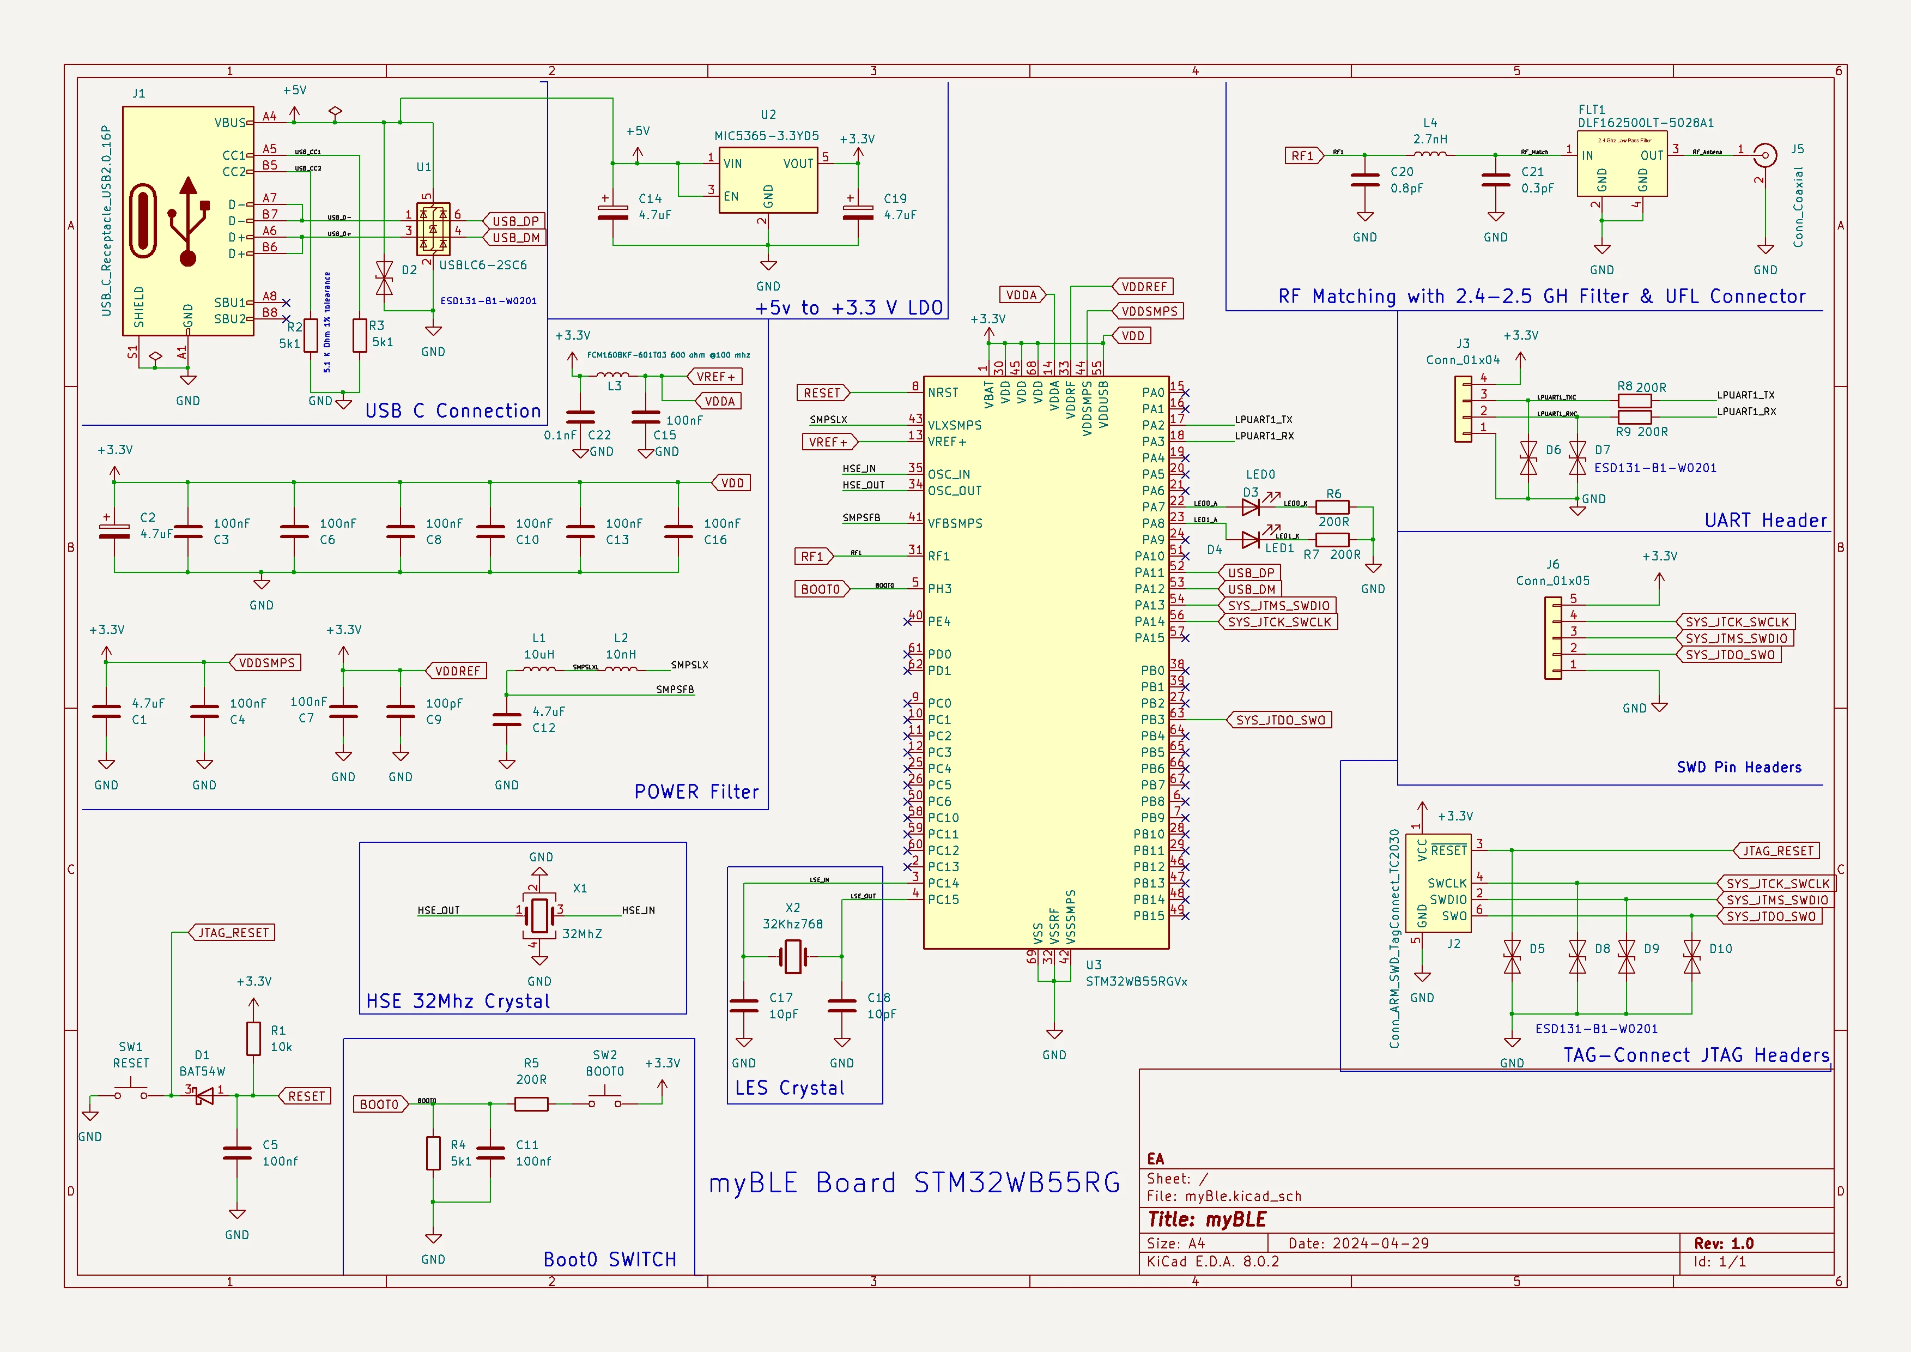Select the 200R resistor R9
The height and width of the screenshot is (1352, 1911).
(1635, 417)
